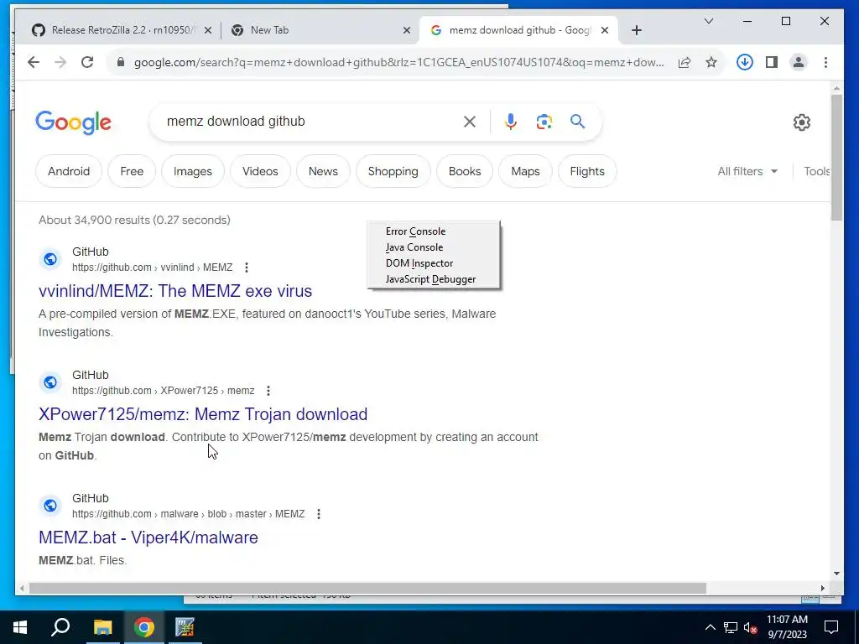Viewport: 859px width, 644px height.
Task: Switch to Shopping results
Action: click(393, 171)
